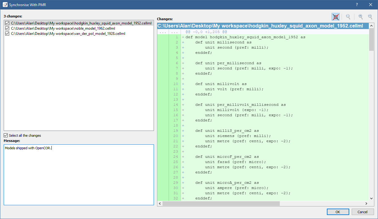378x219 pixels.
Task: Click the vertical scrollbar up arrow
Action: pos(372,25)
